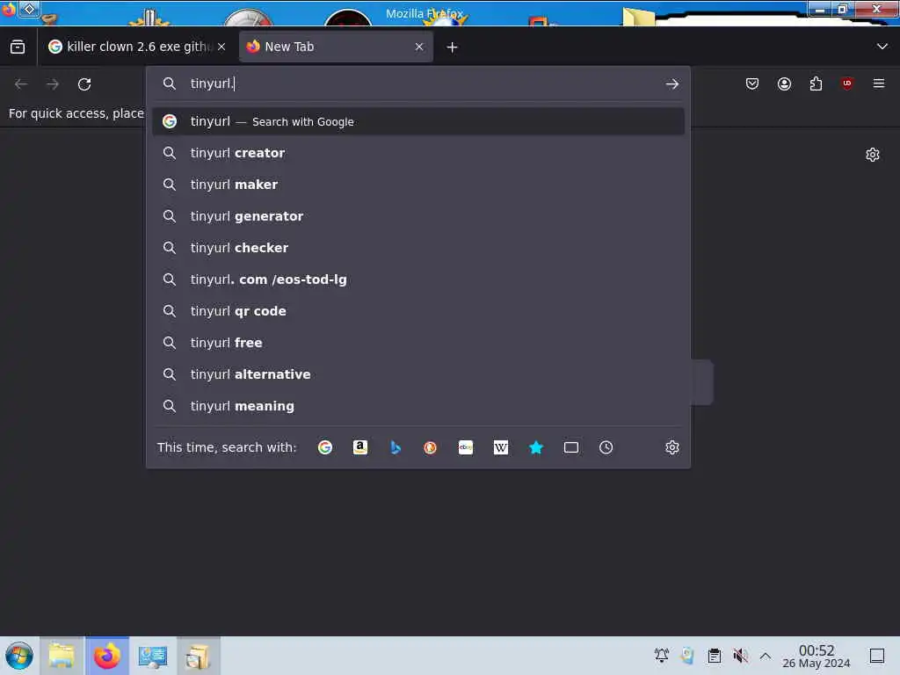Search this time with DuckDuckGo
Image resolution: width=900 pixels, height=675 pixels.
pyautogui.click(x=430, y=447)
